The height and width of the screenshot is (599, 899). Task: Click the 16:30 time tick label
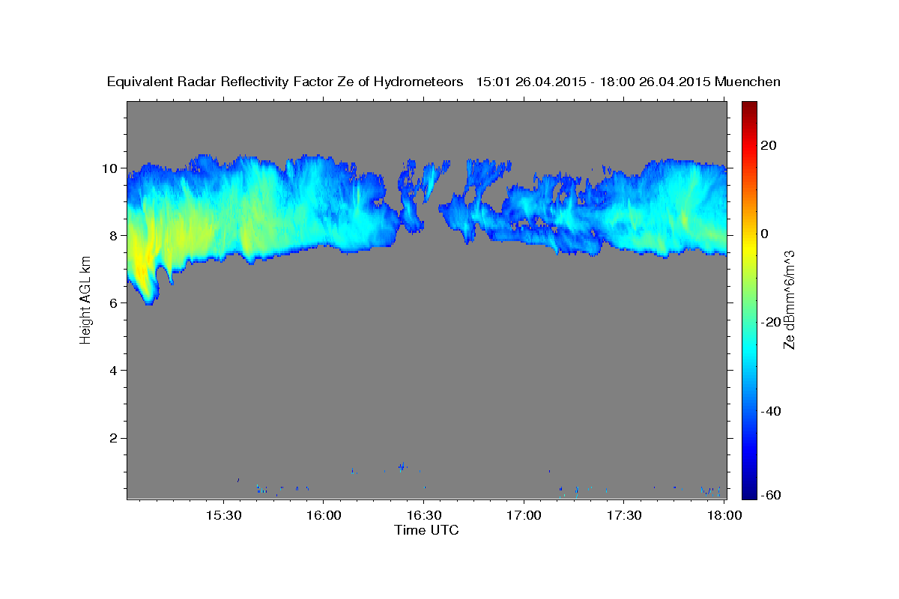[x=423, y=516]
